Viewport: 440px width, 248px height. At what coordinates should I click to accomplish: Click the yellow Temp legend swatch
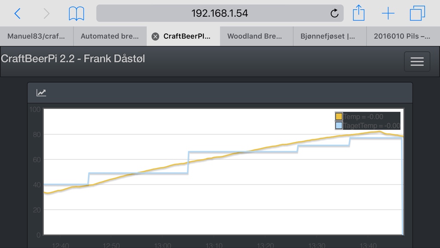[x=339, y=117]
